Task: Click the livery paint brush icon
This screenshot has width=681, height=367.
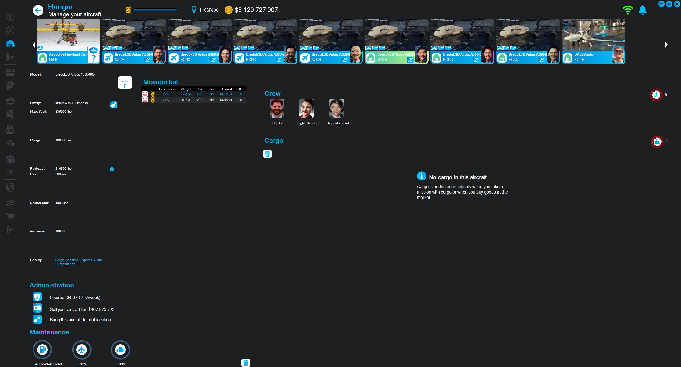Action: (x=113, y=105)
